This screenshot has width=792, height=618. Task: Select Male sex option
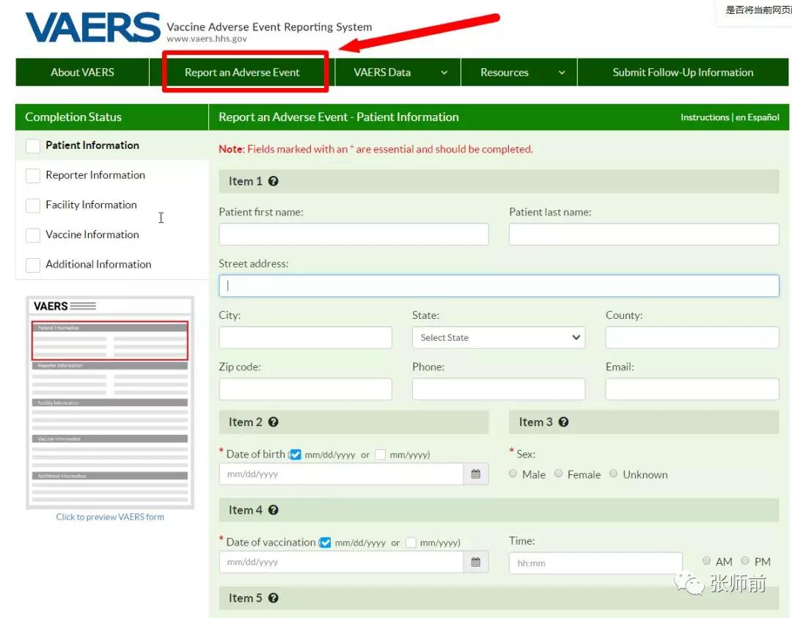(513, 474)
